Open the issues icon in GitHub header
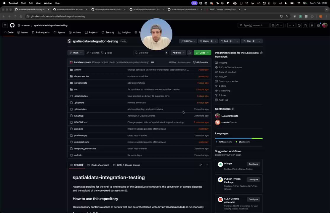Screen dimensions: 330x213 click(x=299, y=25)
